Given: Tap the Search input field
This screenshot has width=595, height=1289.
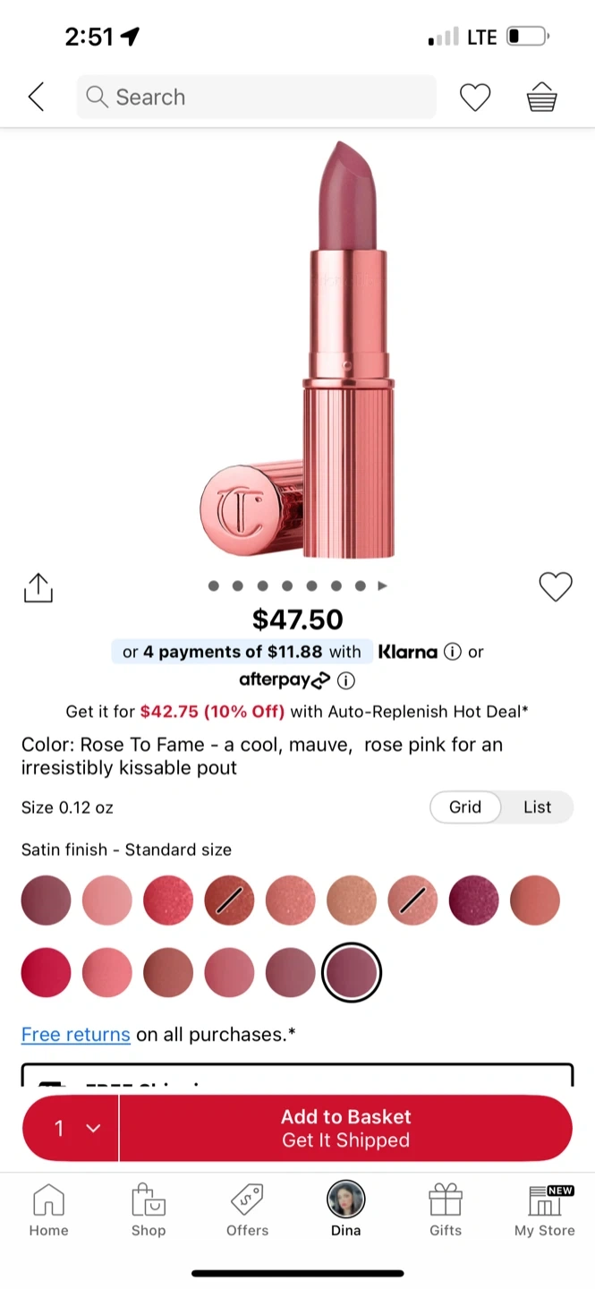Looking at the screenshot, I should coord(256,97).
